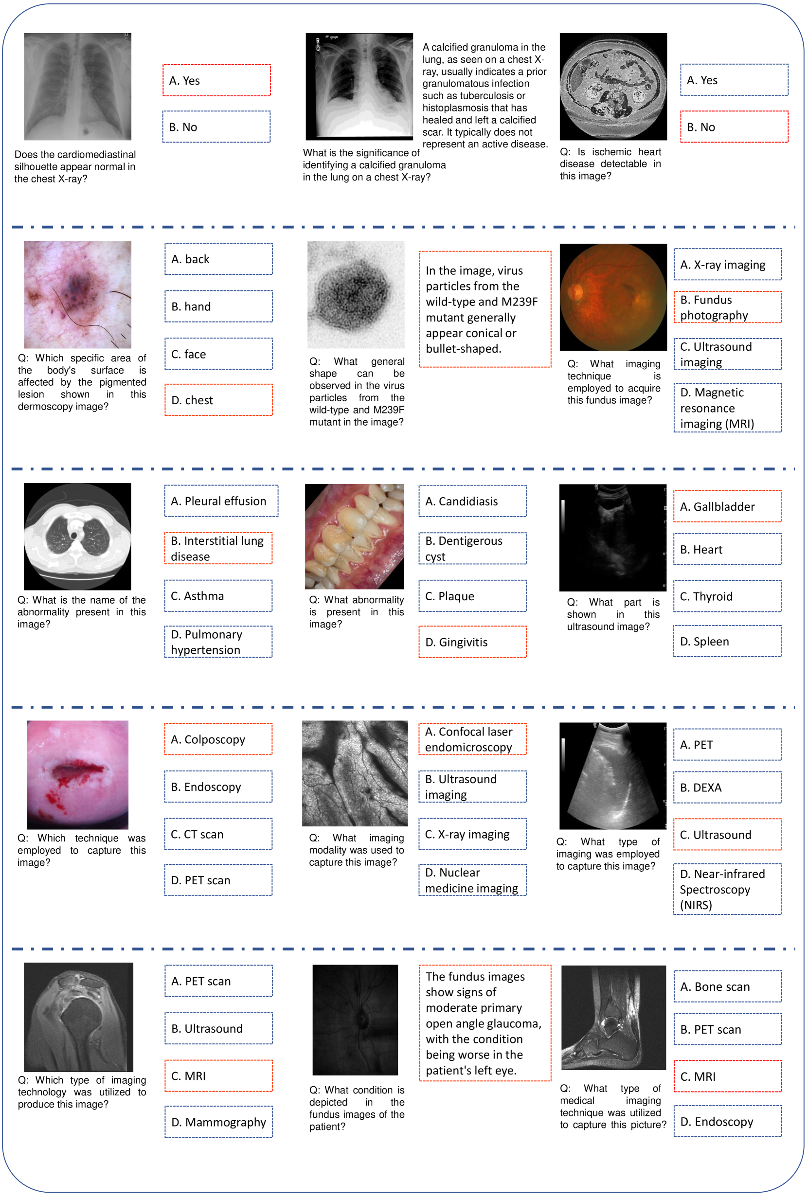
Task: Open the grayscale confocal endomicroscopy image
Action: (x=355, y=773)
